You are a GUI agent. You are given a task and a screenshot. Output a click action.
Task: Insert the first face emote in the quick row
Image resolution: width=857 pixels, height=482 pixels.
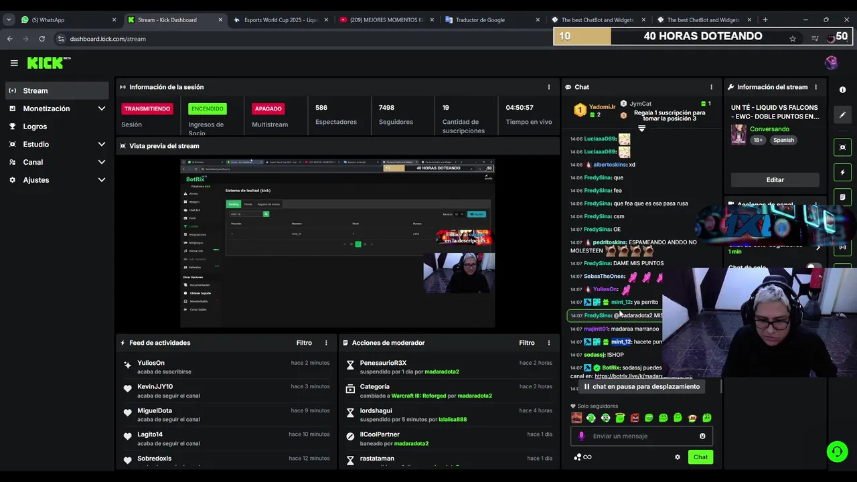tap(576, 418)
